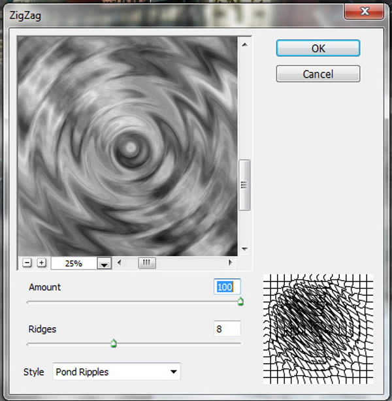
Task: Open the Style dropdown showing Pond Ripples
Action: tap(117, 372)
